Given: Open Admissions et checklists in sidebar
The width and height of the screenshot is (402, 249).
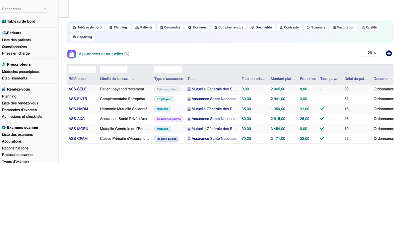Looking at the screenshot, I should pyautogui.click(x=22, y=117).
